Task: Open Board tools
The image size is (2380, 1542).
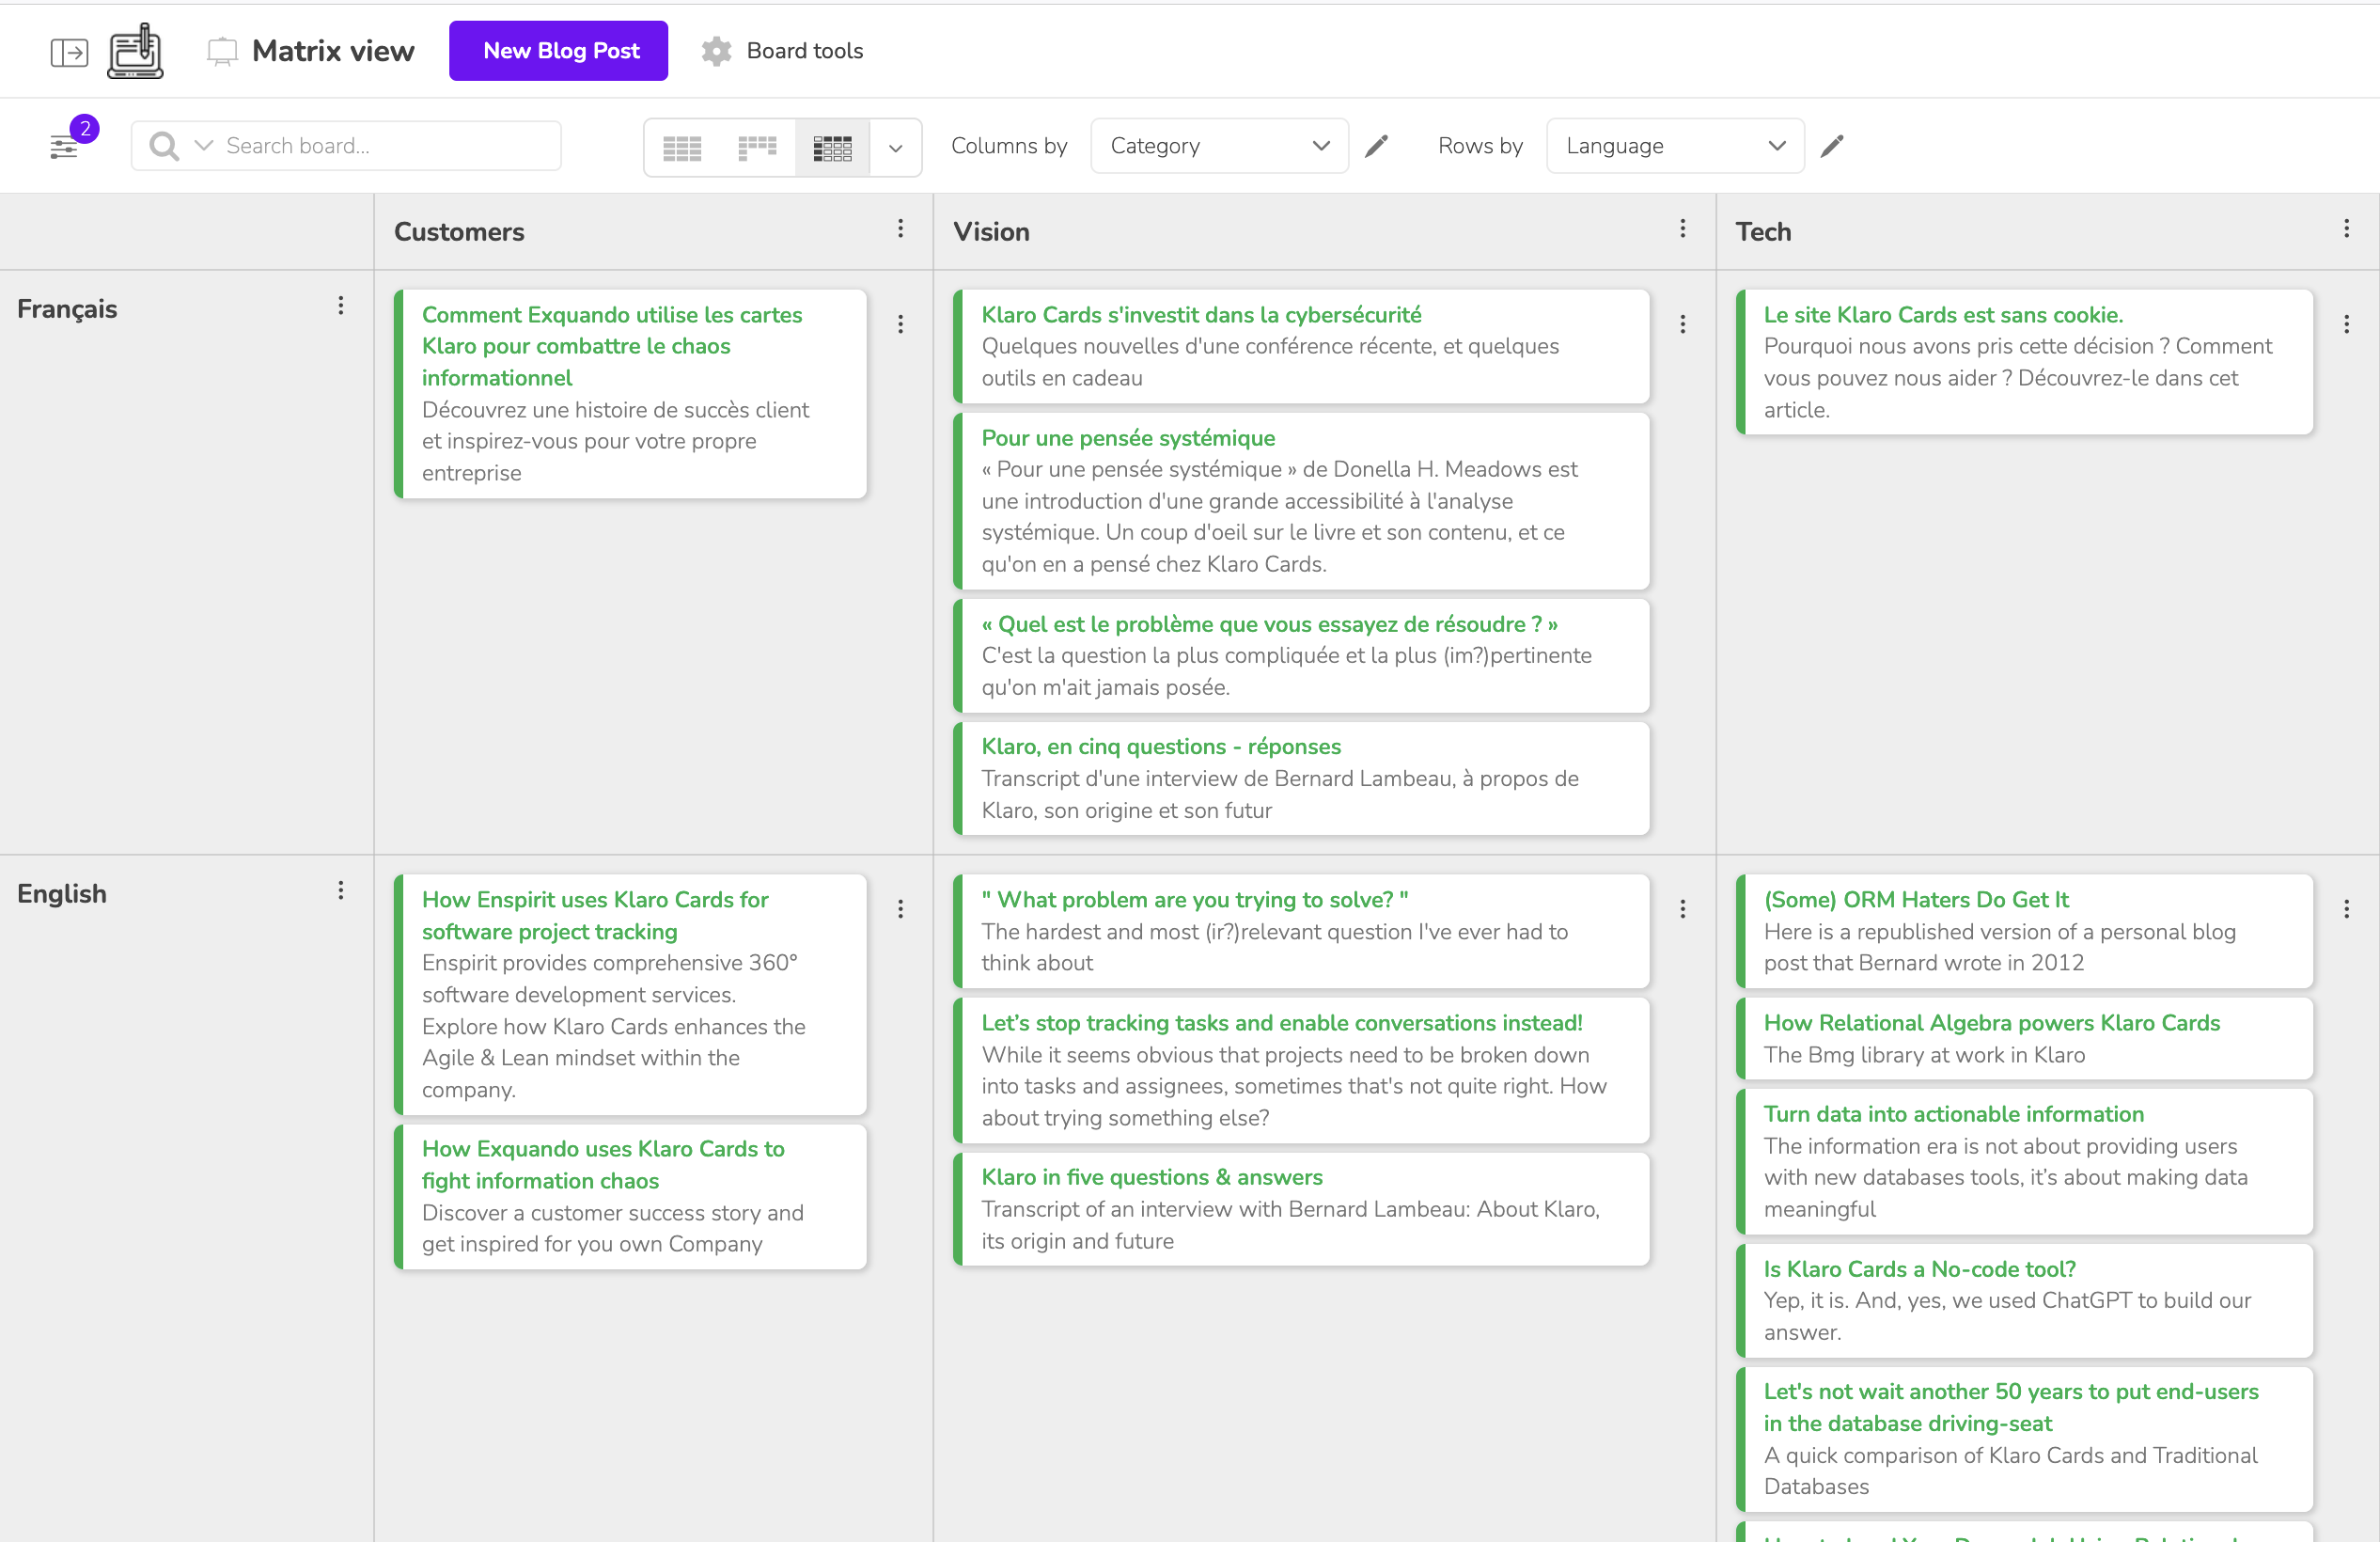Action: pyautogui.click(x=783, y=51)
